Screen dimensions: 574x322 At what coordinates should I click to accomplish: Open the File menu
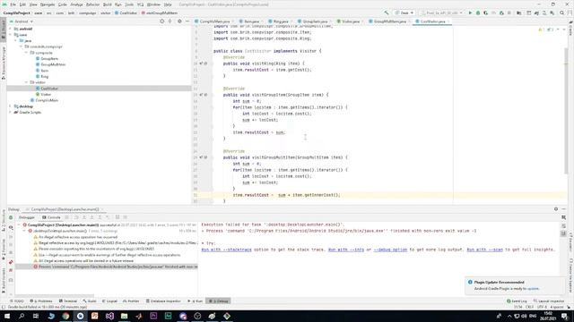point(13,4)
